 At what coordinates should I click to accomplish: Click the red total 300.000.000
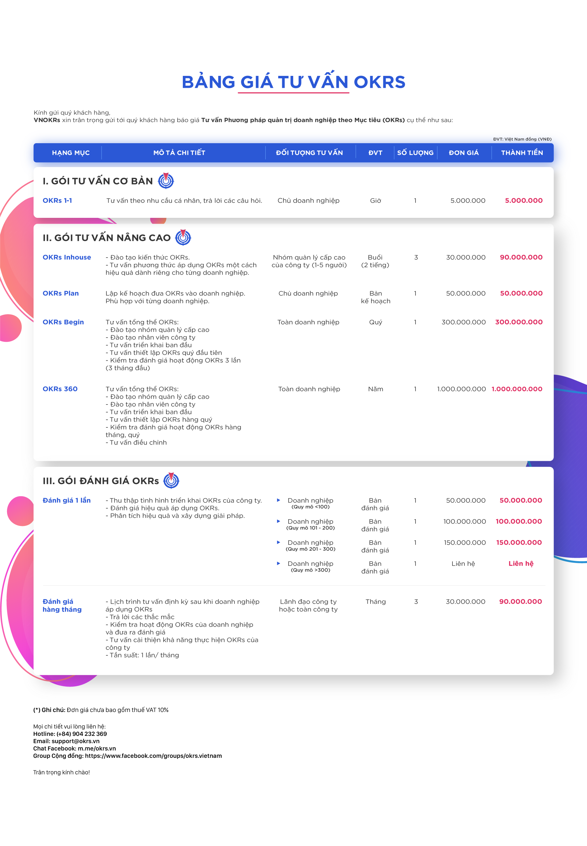pyautogui.click(x=519, y=322)
